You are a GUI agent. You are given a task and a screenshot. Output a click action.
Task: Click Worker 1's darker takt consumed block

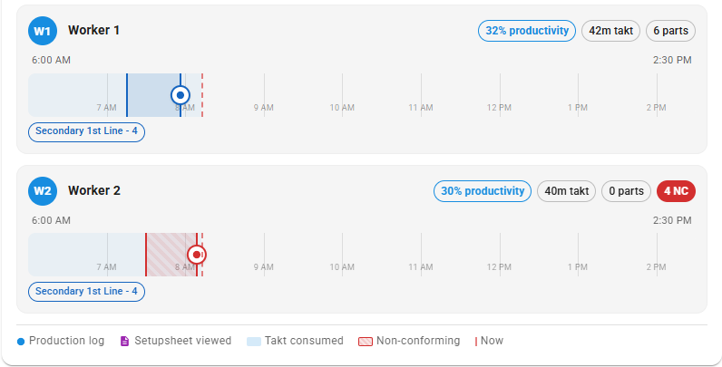point(154,95)
